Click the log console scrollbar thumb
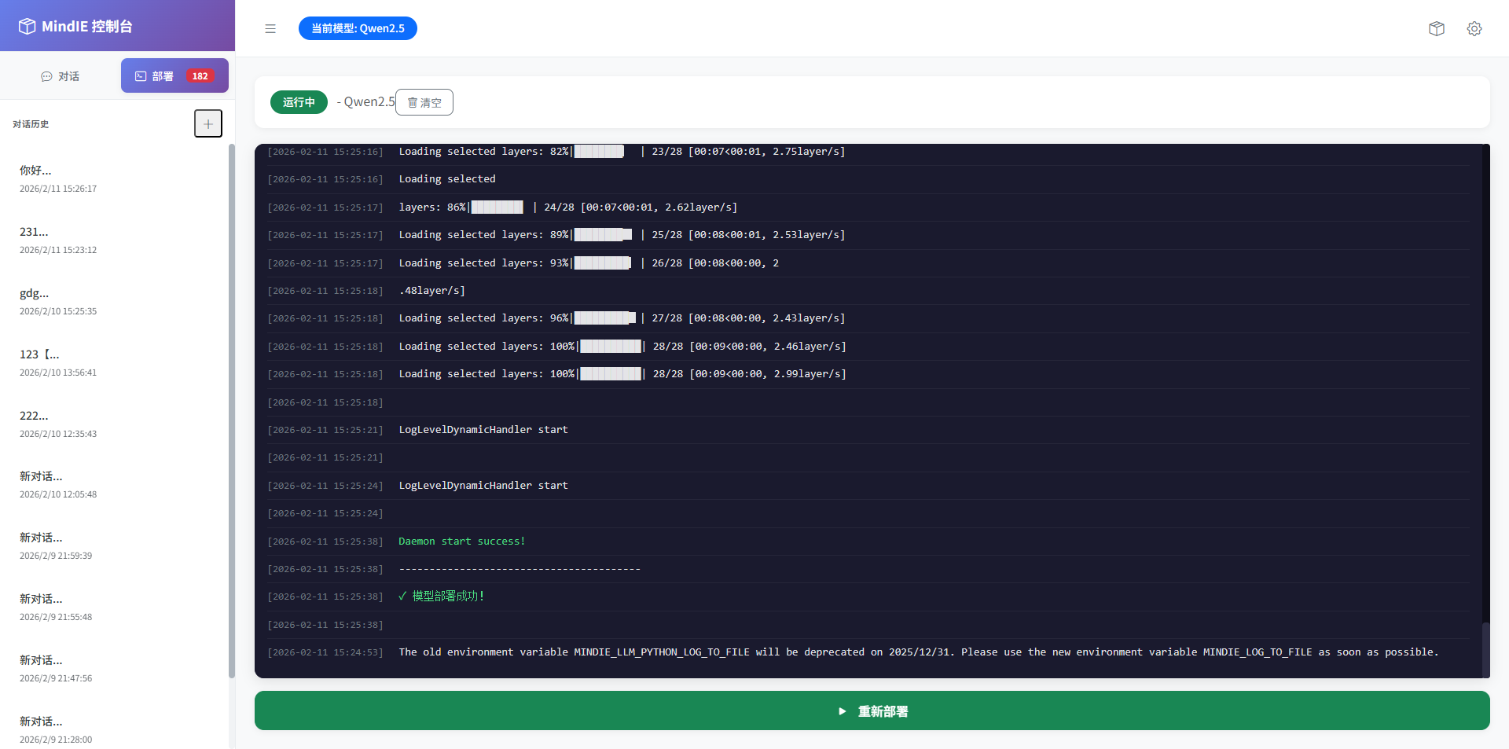Image resolution: width=1509 pixels, height=749 pixels. 1485,649
